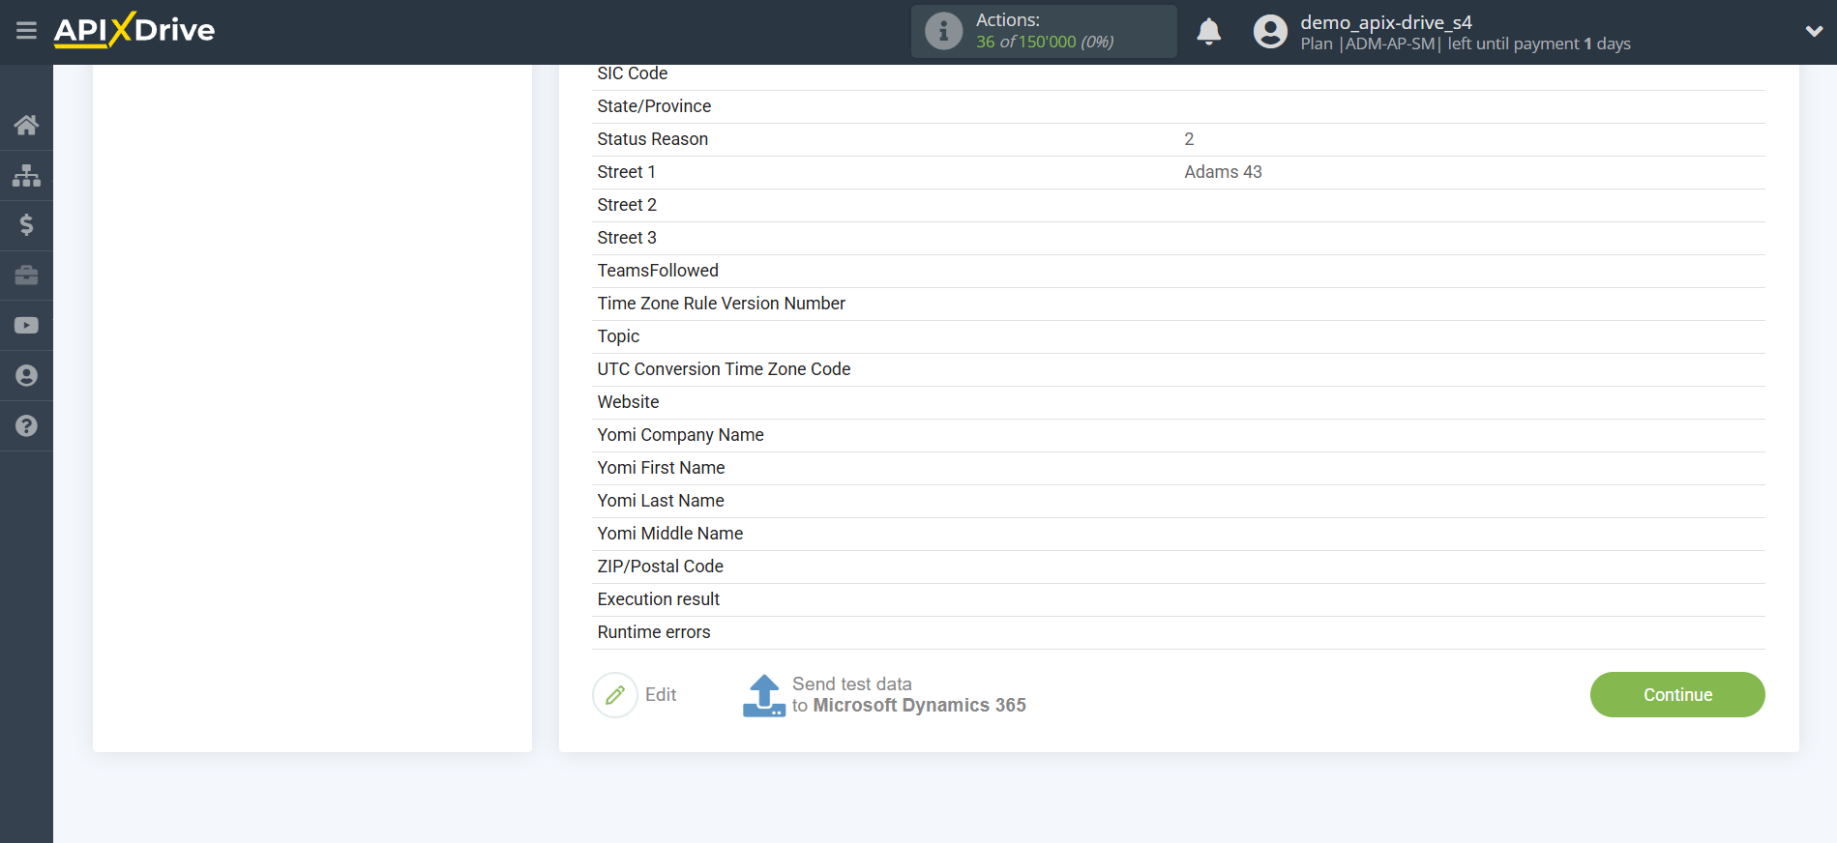Select the SIC Code row label
The width and height of the screenshot is (1837, 843).
pyautogui.click(x=633, y=73)
